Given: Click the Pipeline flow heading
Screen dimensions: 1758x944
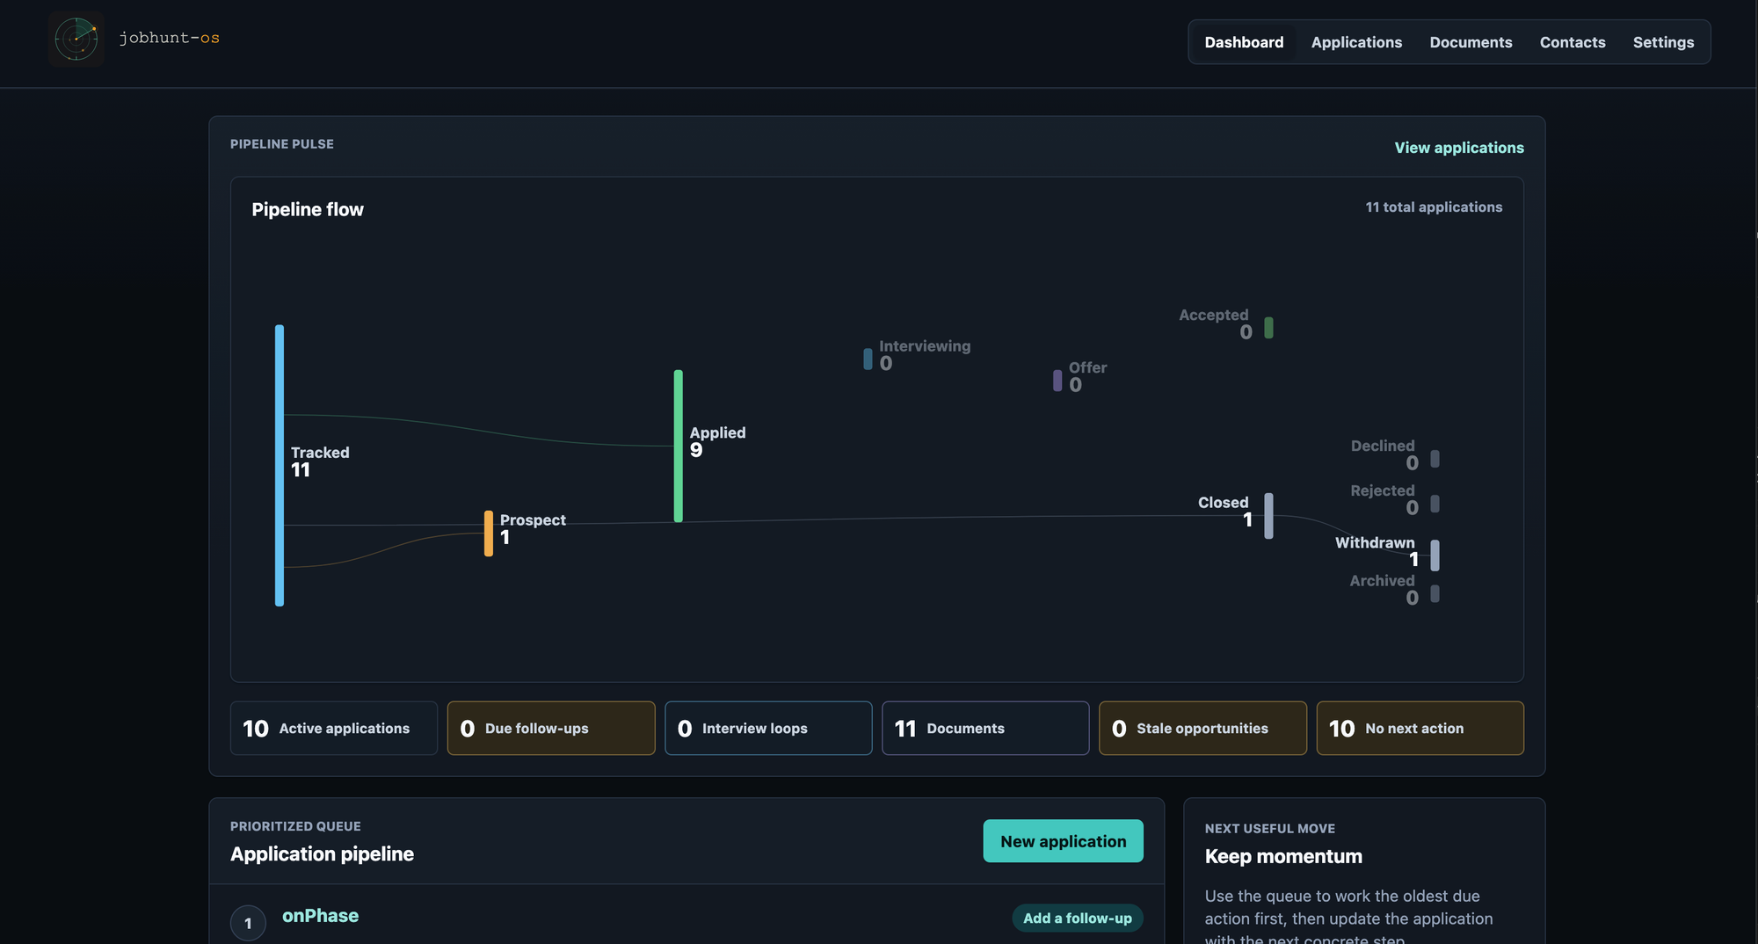Looking at the screenshot, I should click(x=308, y=209).
